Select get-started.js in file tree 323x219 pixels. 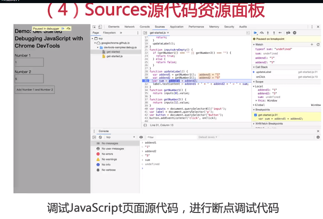[x=114, y=56]
